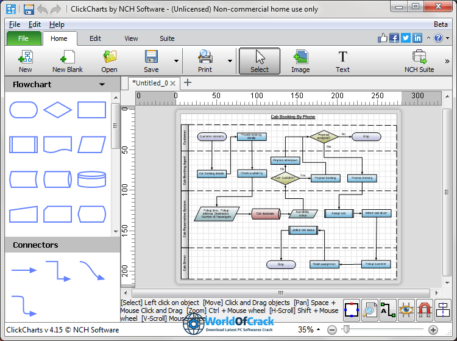Click the shape panel scroll down arrow
The width and height of the screenshot is (457, 341).
(x=116, y=232)
